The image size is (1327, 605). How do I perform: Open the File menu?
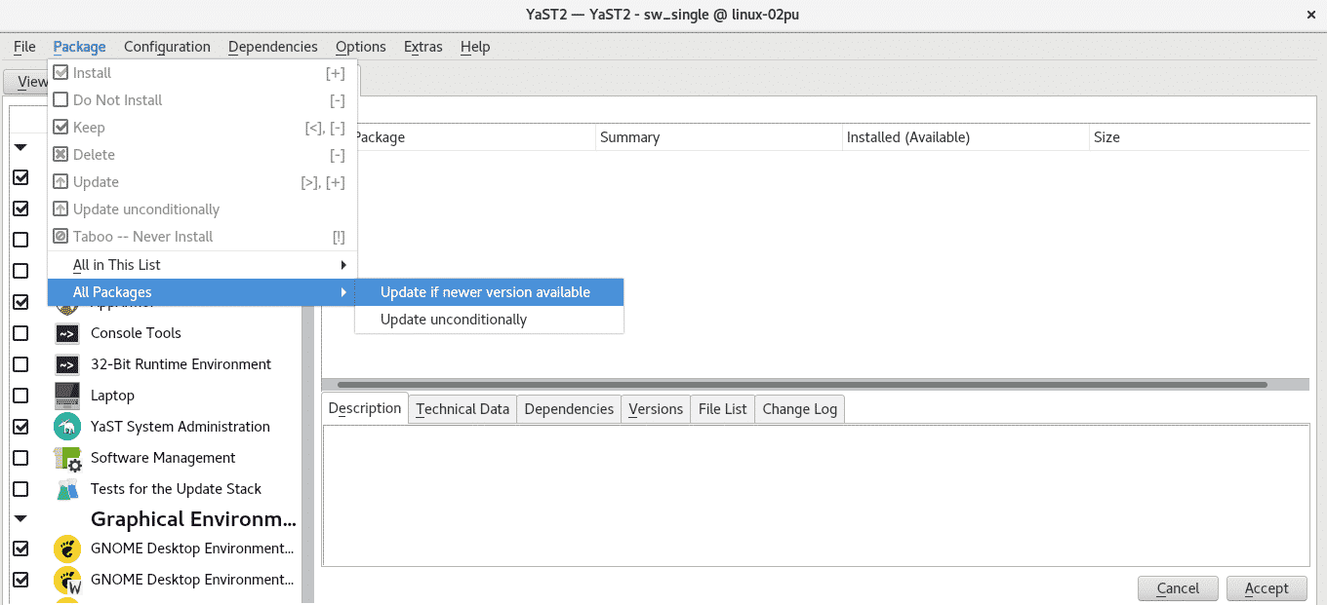coord(24,47)
